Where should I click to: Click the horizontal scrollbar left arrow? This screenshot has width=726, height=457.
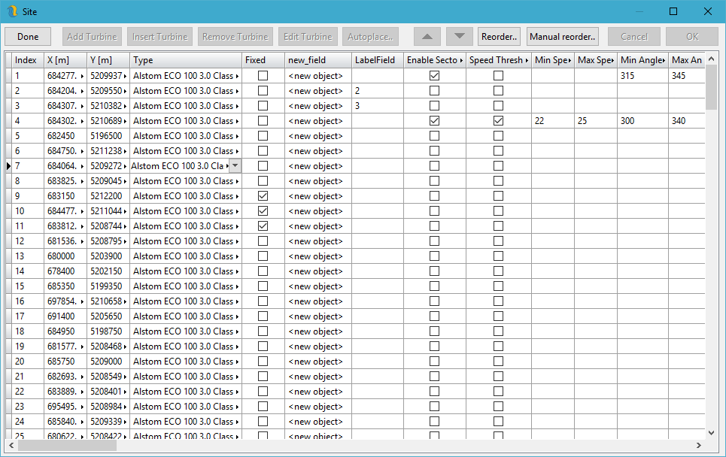(11, 445)
